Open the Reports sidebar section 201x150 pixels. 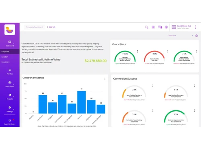tap(10, 97)
